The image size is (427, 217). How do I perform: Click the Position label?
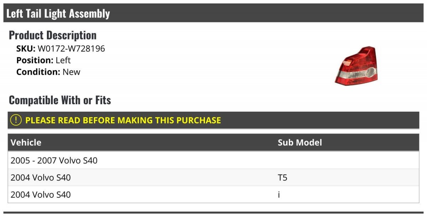35,60
